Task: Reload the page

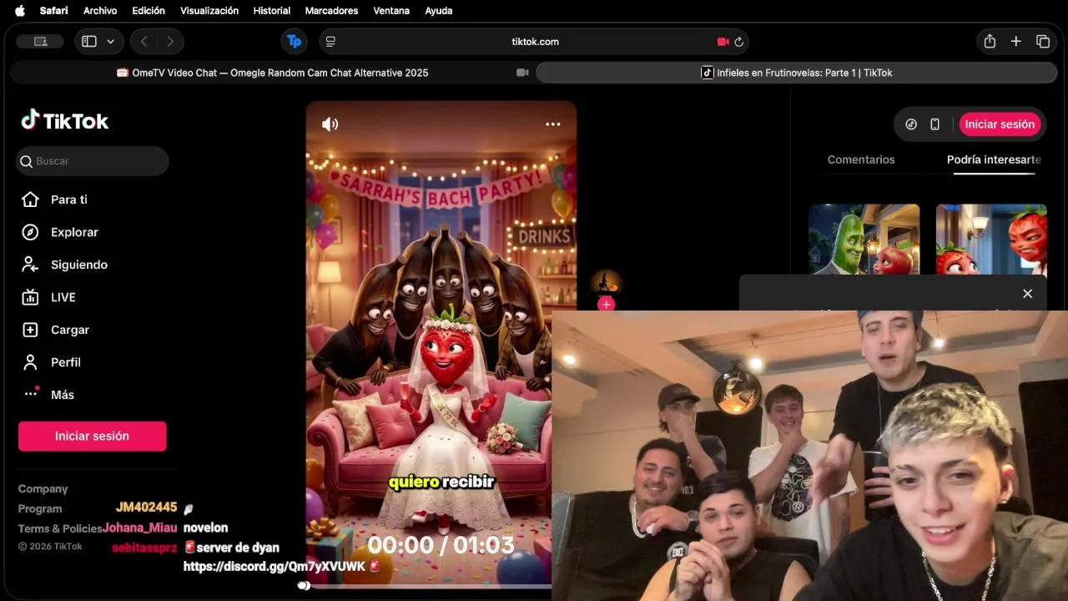Action: 738,42
